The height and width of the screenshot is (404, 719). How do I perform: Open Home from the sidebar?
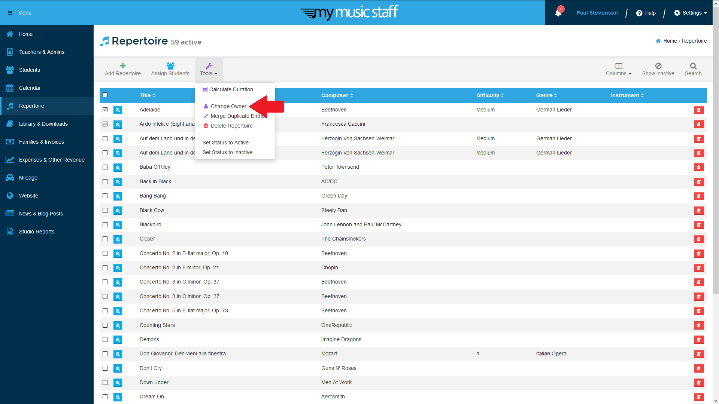(47, 34)
